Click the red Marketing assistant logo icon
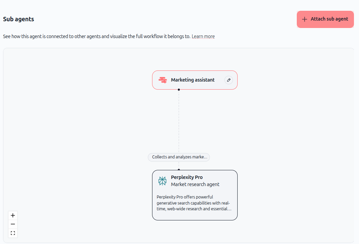359x244 pixels. [163, 80]
